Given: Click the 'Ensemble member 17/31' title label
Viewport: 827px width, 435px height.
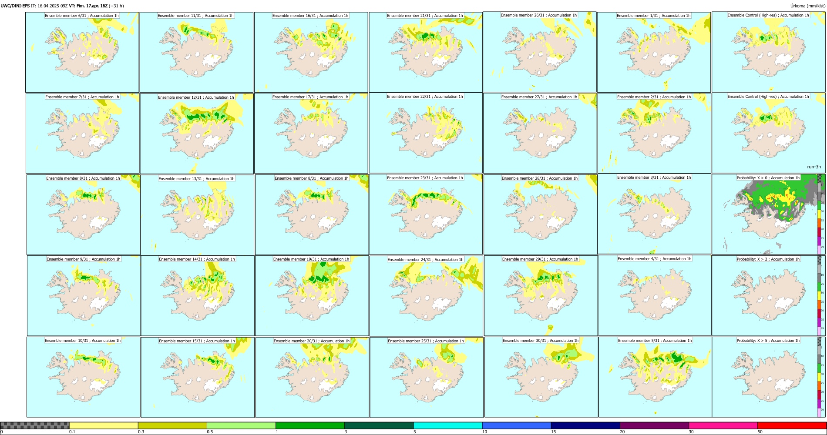Looking at the screenshot, I should [x=310, y=97].
